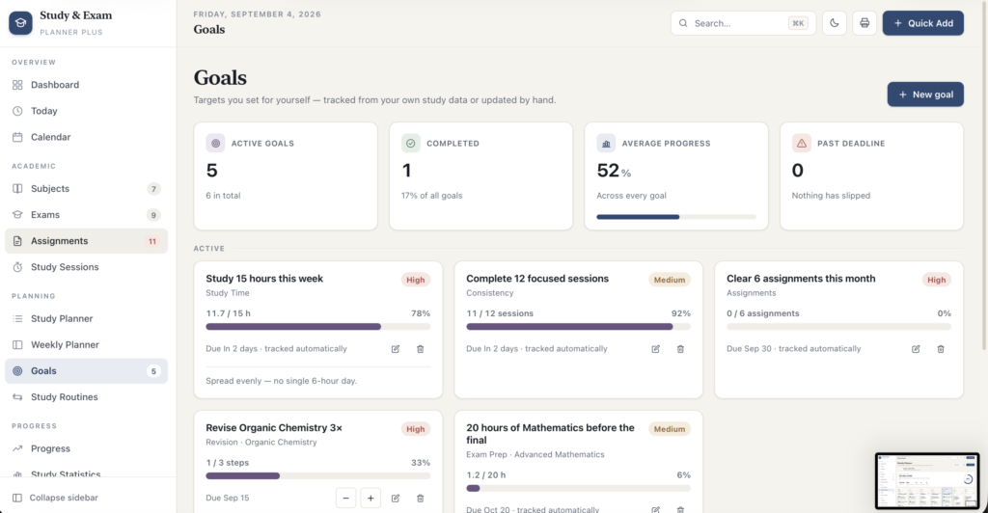Click the main page vertical scrollbar
The height and width of the screenshot is (513, 988).
984,176
